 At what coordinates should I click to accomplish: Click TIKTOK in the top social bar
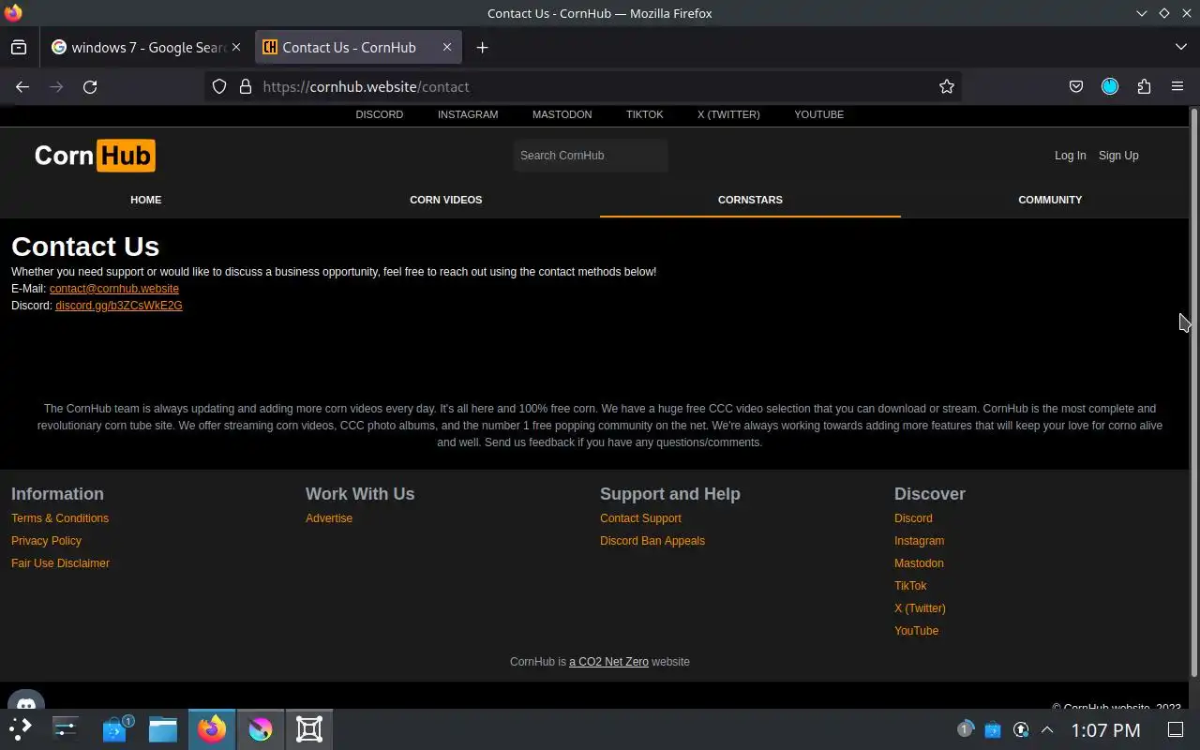click(x=644, y=114)
